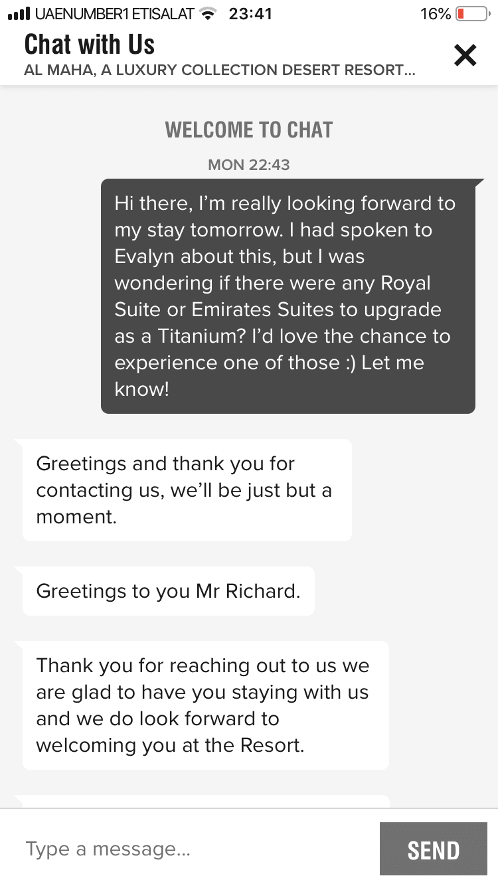This screenshot has width=498, height=886.
Task: Tap the cellular signal bars icon
Action: point(18,13)
